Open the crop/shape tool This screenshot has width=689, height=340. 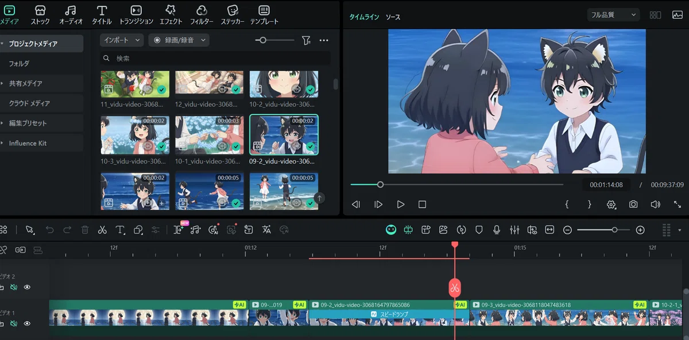point(138,230)
